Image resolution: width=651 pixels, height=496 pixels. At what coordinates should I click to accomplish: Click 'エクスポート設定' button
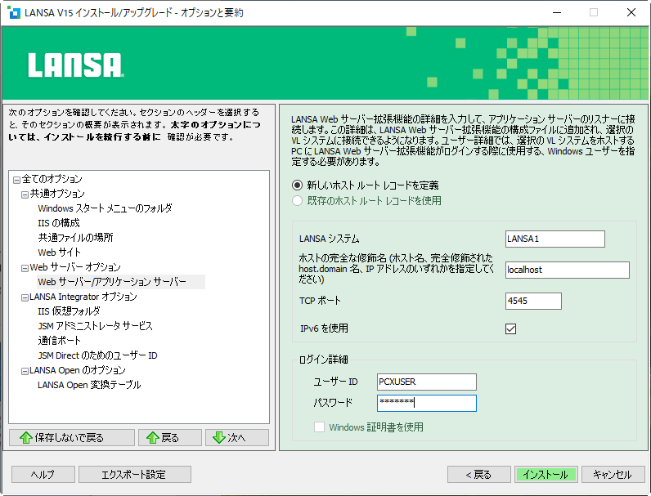point(135,475)
